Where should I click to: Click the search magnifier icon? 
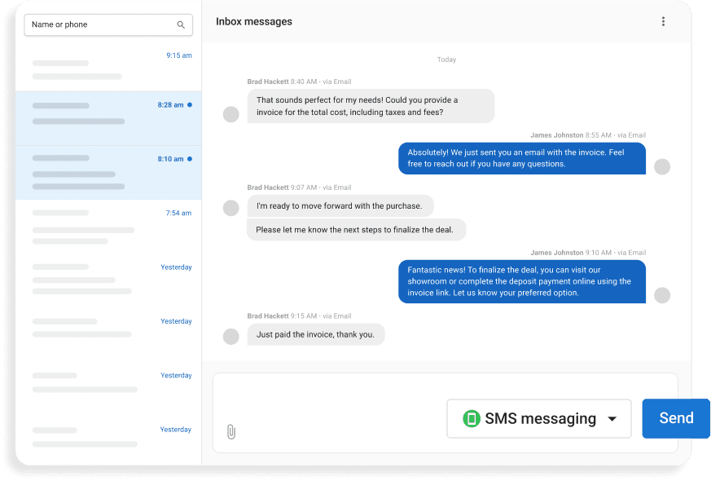(x=181, y=25)
